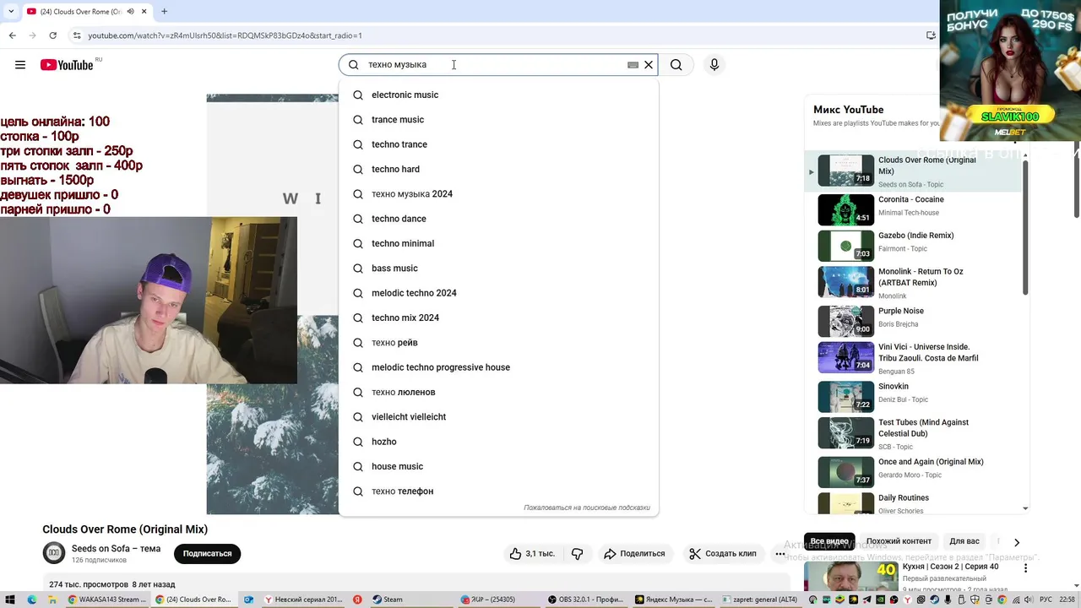Open the YouTube hamburger guide menu
The width and height of the screenshot is (1081, 608).
click(x=20, y=65)
